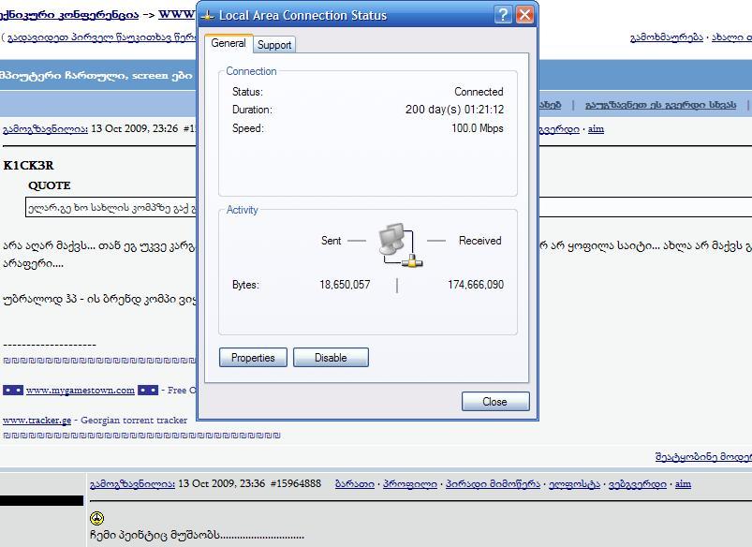Click the third link right of post #15964888
The height and width of the screenshot is (547, 752).
(493, 483)
